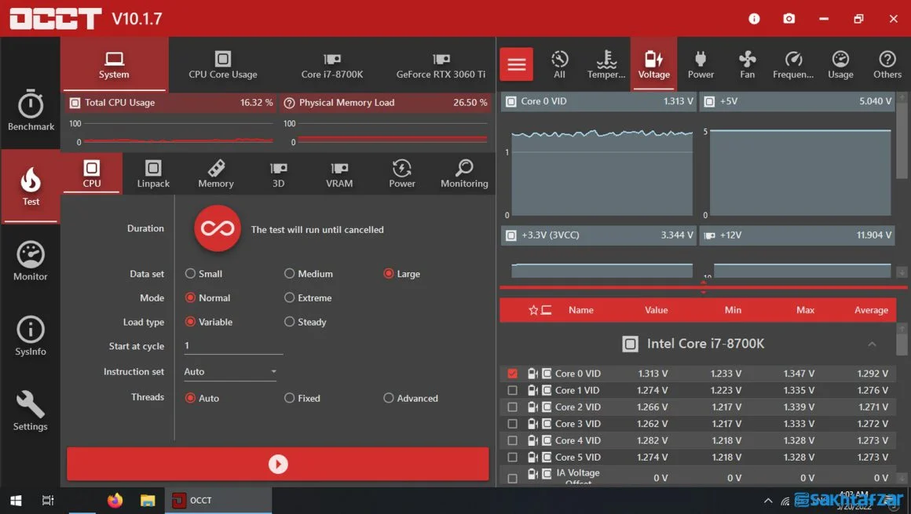Screen dimensions: 911x514
Task: Select the Linpack test
Action: click(x=153, y=173)
